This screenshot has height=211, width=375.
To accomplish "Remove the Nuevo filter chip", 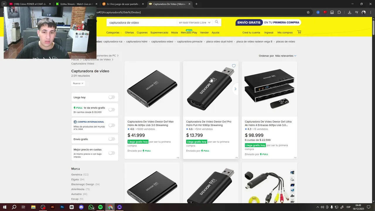I will (x=82, y=84).
